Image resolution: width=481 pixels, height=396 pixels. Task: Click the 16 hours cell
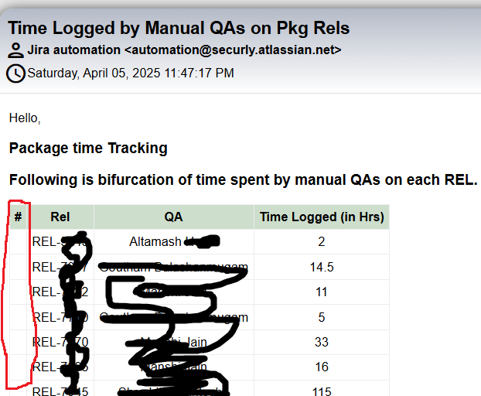(x=322, y=367)
